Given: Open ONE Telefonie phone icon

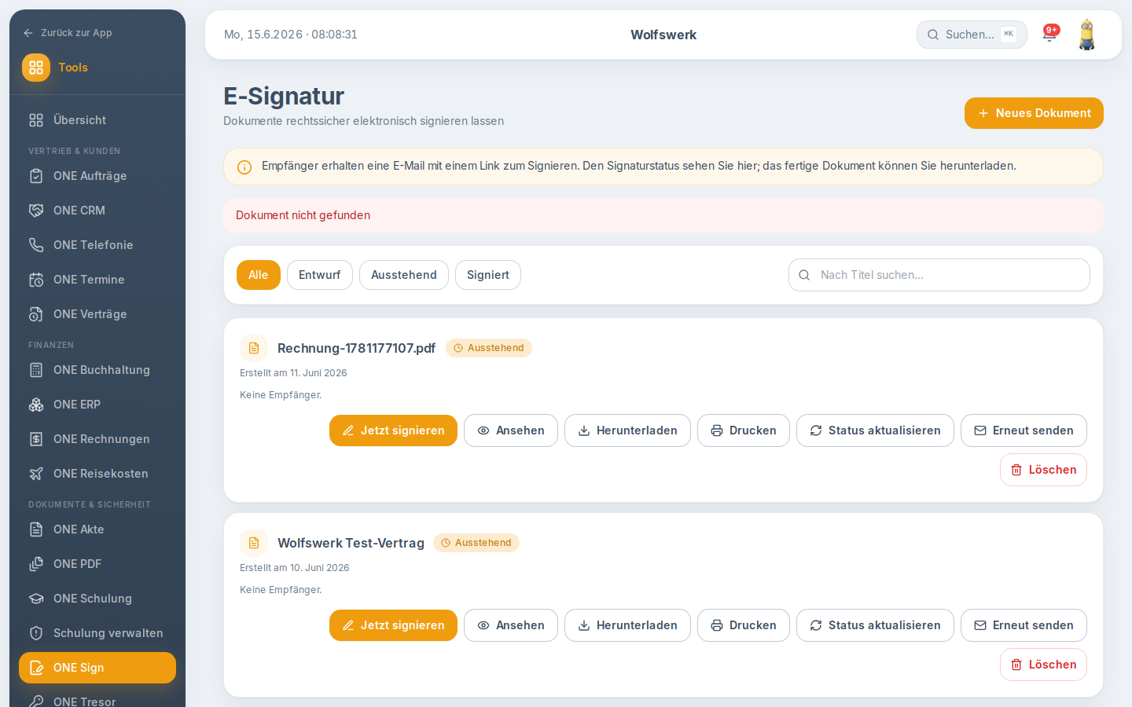Looking at the screenshot, I should [36, 245].
